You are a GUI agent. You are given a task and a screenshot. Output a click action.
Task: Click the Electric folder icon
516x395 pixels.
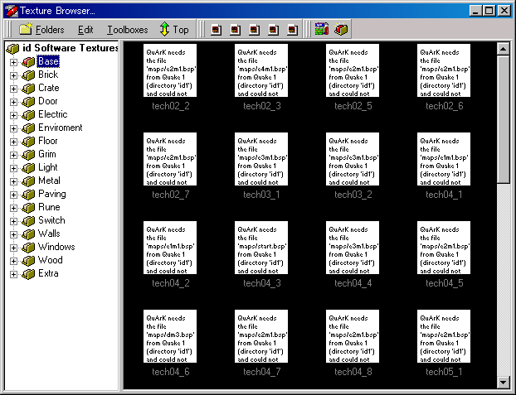[x=28, y=115]
